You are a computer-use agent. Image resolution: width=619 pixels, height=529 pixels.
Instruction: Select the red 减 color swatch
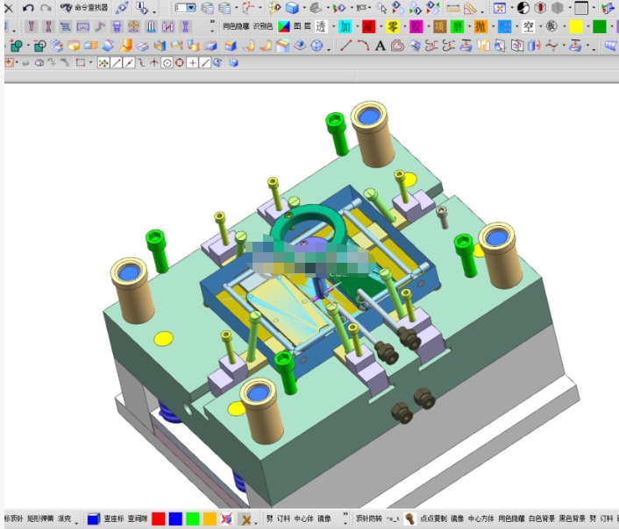pyautogui.click(x=369, y=26)
